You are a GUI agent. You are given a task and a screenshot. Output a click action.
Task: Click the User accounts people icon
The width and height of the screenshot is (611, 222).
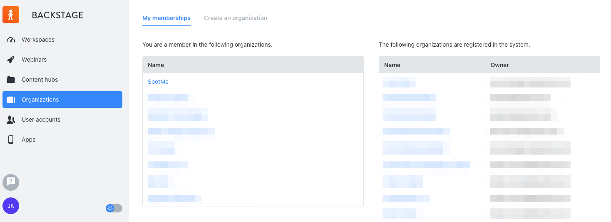[x=11, y=120]
